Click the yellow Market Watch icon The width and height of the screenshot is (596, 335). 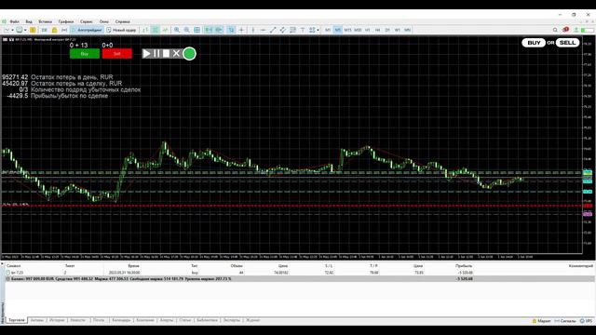coord(34,30)
